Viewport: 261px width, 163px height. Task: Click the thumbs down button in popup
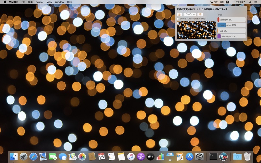pos(200,14)
